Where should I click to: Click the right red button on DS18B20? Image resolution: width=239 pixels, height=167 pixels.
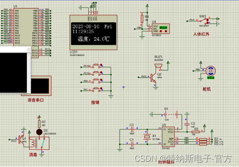pyautogui.click(x=166, y=31)
